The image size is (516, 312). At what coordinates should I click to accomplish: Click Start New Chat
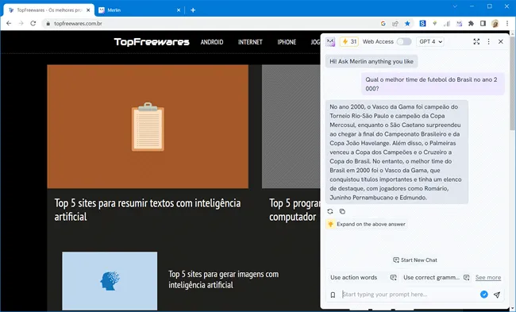pos(415,260)
